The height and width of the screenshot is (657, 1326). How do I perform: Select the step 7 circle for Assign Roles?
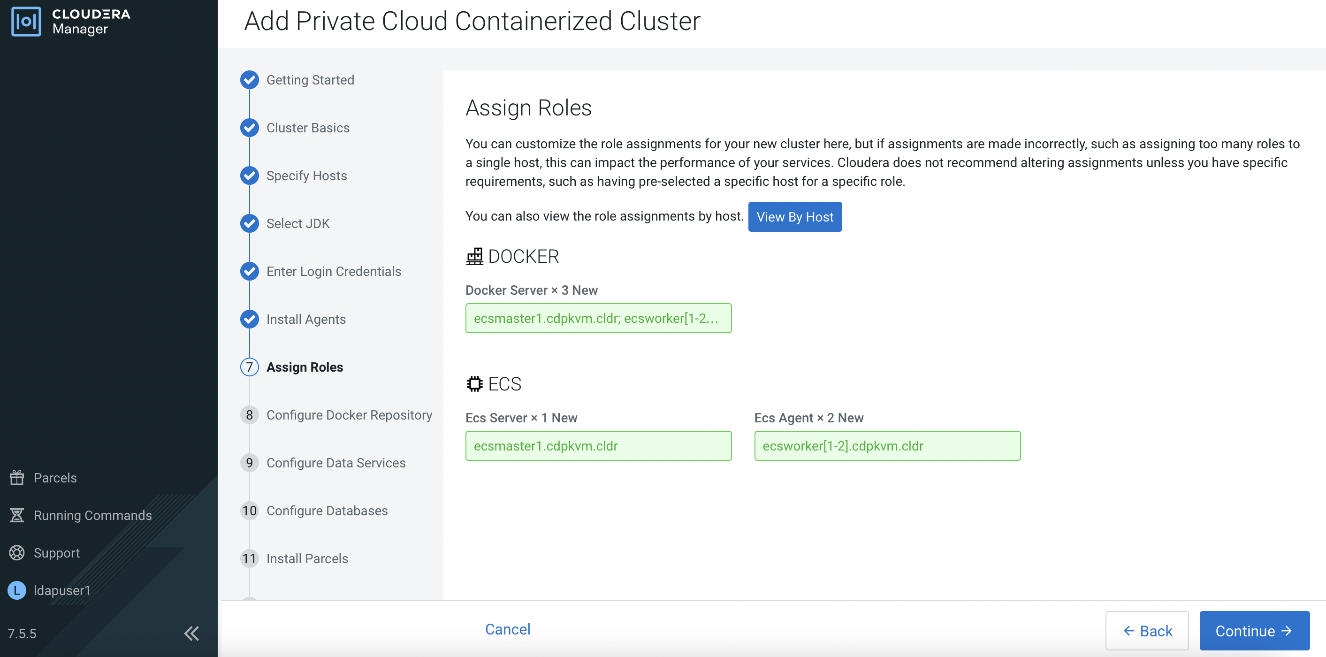coord(250,367)
